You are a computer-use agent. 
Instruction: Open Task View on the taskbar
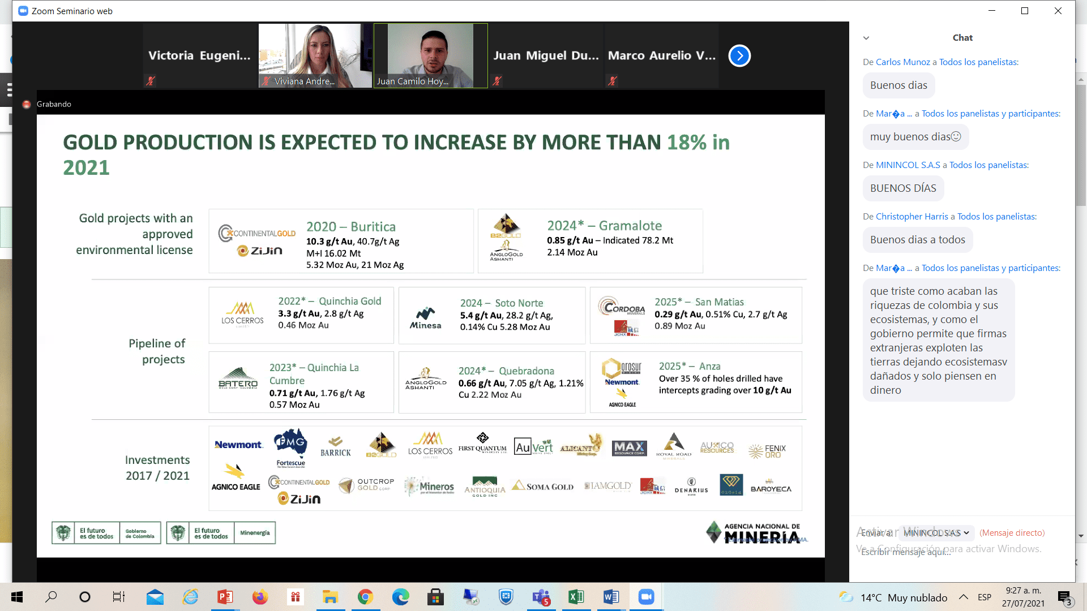pyautogui.click(x=119, y=597)
